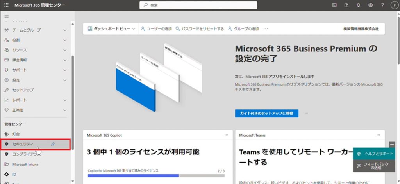Image resolution: width=400 pixels, height=184 pixels.
Task: Expand チームとグループ chevron
Action: (x=65, y=30)
